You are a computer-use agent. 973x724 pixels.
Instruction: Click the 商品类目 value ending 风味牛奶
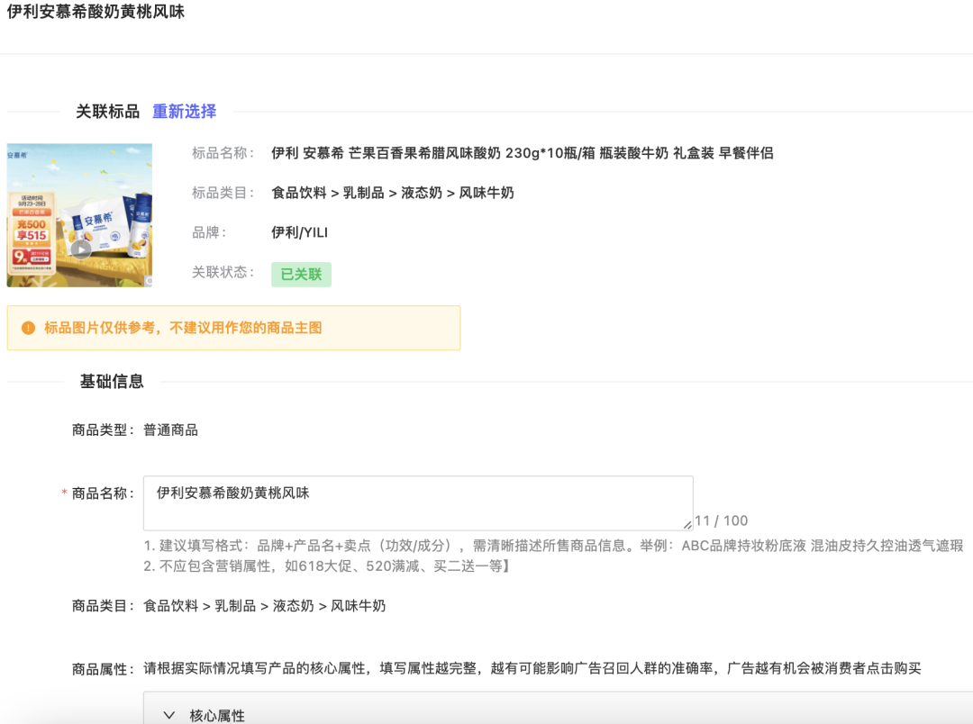click(264, 605)
